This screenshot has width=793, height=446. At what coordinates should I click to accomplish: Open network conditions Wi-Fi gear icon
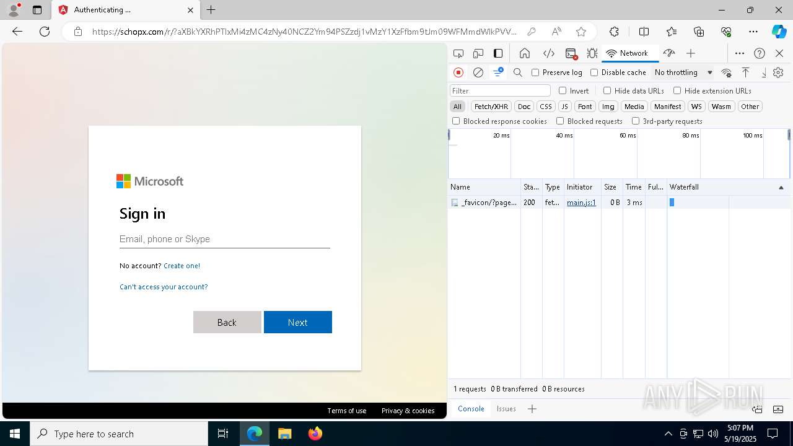coord(727,72)
